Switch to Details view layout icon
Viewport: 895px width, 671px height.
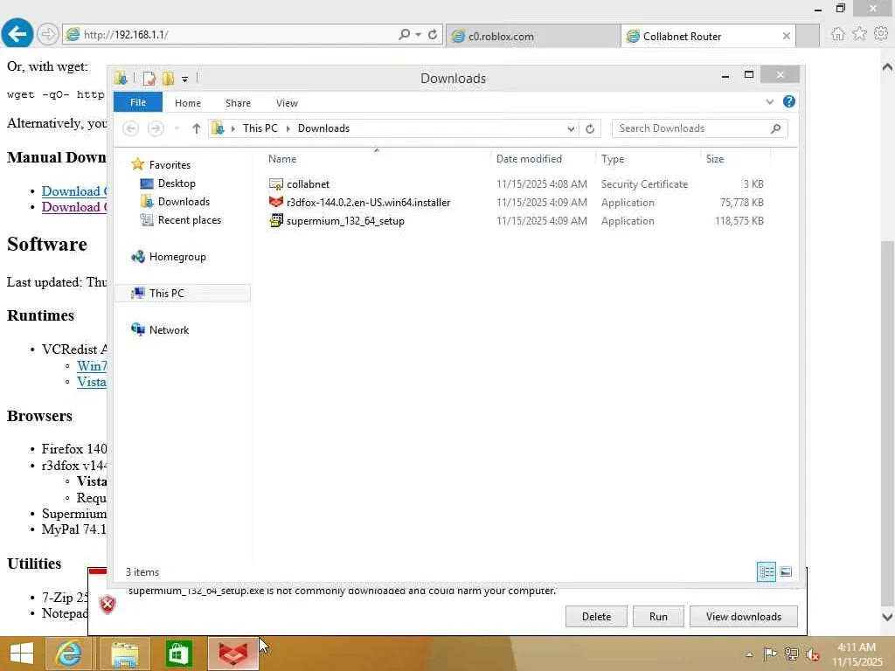click(766, 571)
